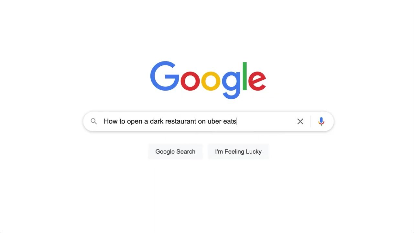Click the blue capital G of the logo
The height and width of the screenshot is (233, 414).
pyautogui.click(x=165, y=76)
